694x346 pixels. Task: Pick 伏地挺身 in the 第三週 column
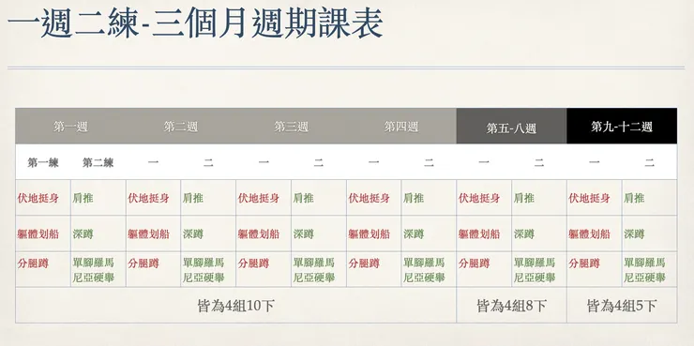pos(259,198)
